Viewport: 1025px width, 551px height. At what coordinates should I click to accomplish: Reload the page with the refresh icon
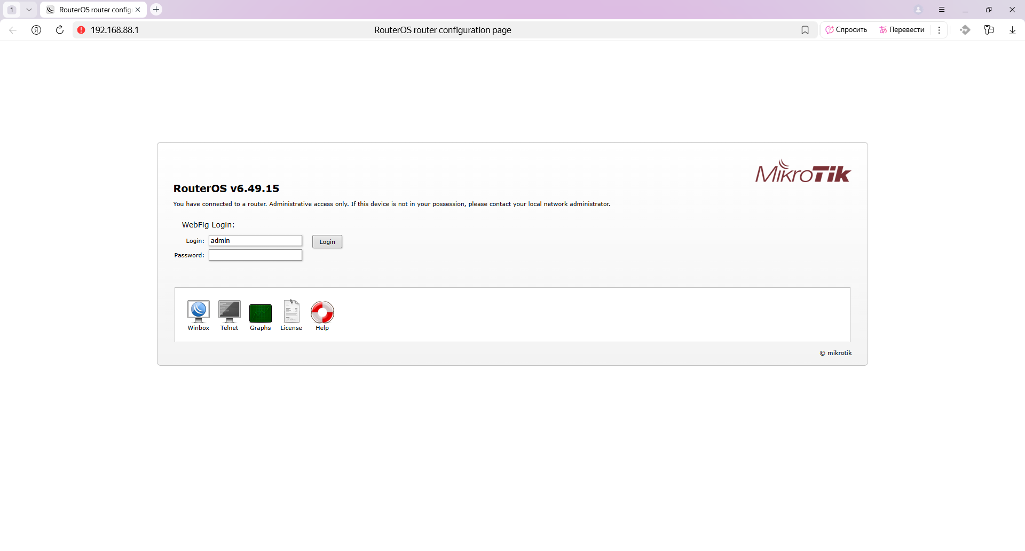pos(60,30)
